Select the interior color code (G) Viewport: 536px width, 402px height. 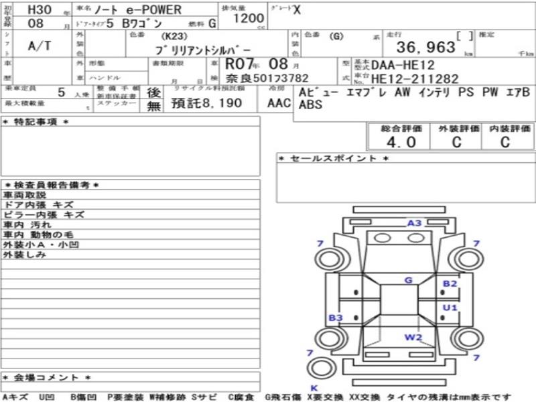click(x=336, y=36)
